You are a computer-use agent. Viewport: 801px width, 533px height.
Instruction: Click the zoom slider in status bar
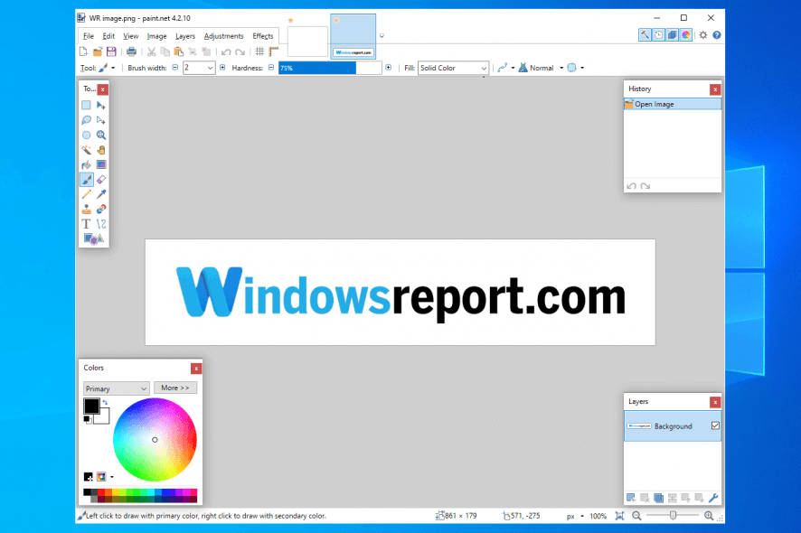pos(673,516)
